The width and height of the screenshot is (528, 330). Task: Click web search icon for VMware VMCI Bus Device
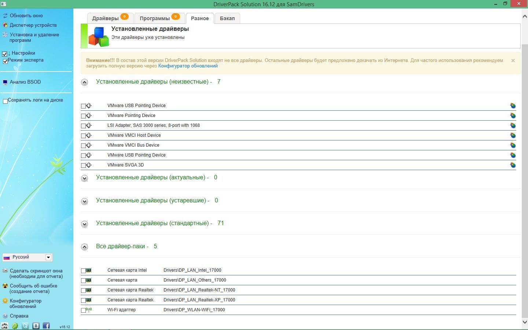(513, 145)
